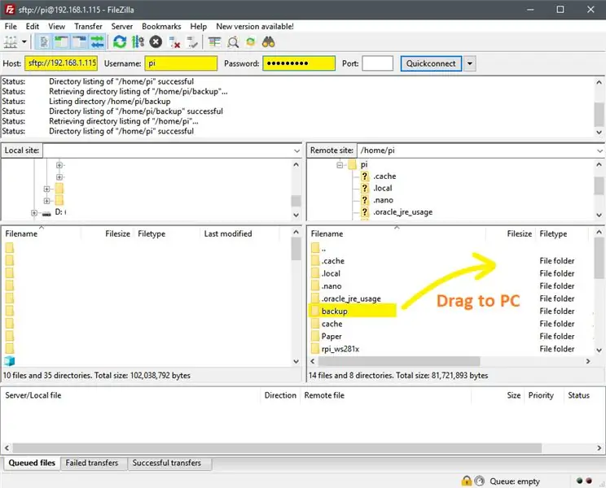606x488 pixels.
Task: Search for files with binoculars icon
Action: (269, 41)
